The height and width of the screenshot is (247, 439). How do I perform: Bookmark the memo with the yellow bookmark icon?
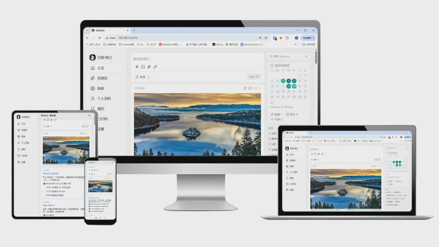(256, 88)
